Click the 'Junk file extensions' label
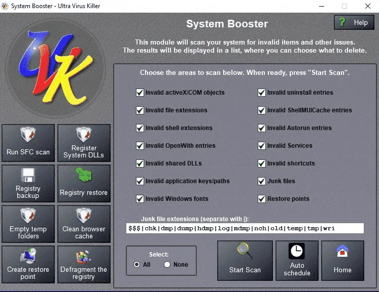This screenshot has height=292, width=379. (x=195, y=219)
